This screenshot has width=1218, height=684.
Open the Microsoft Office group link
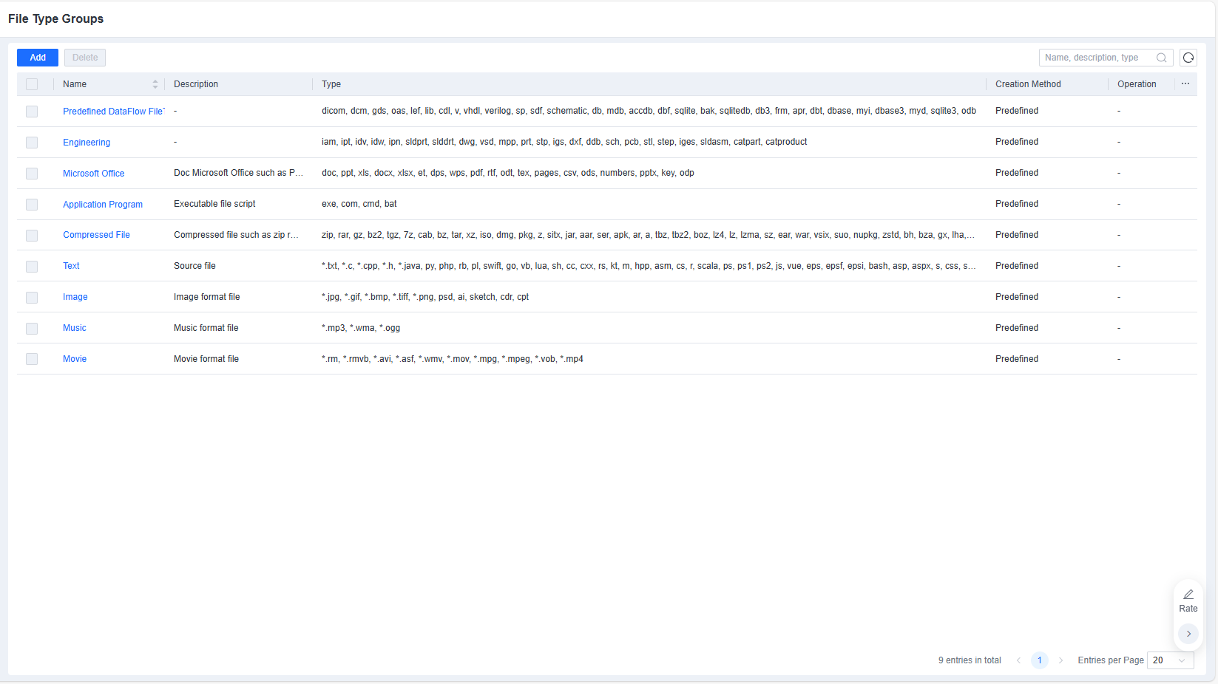click(93, 174)
